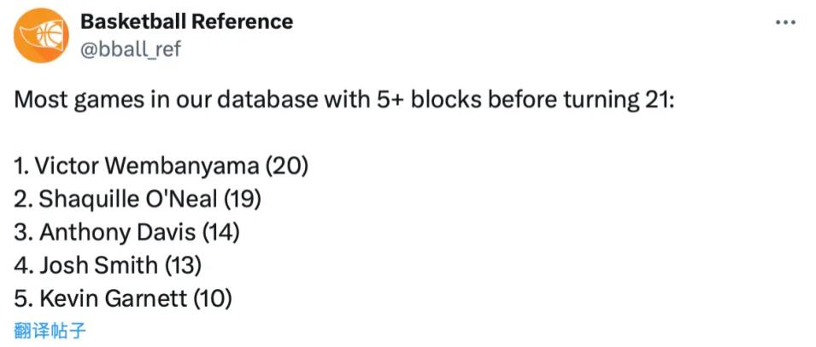Click the (10) count beside Garnett
816x347 pixels.
click(214, 298)
